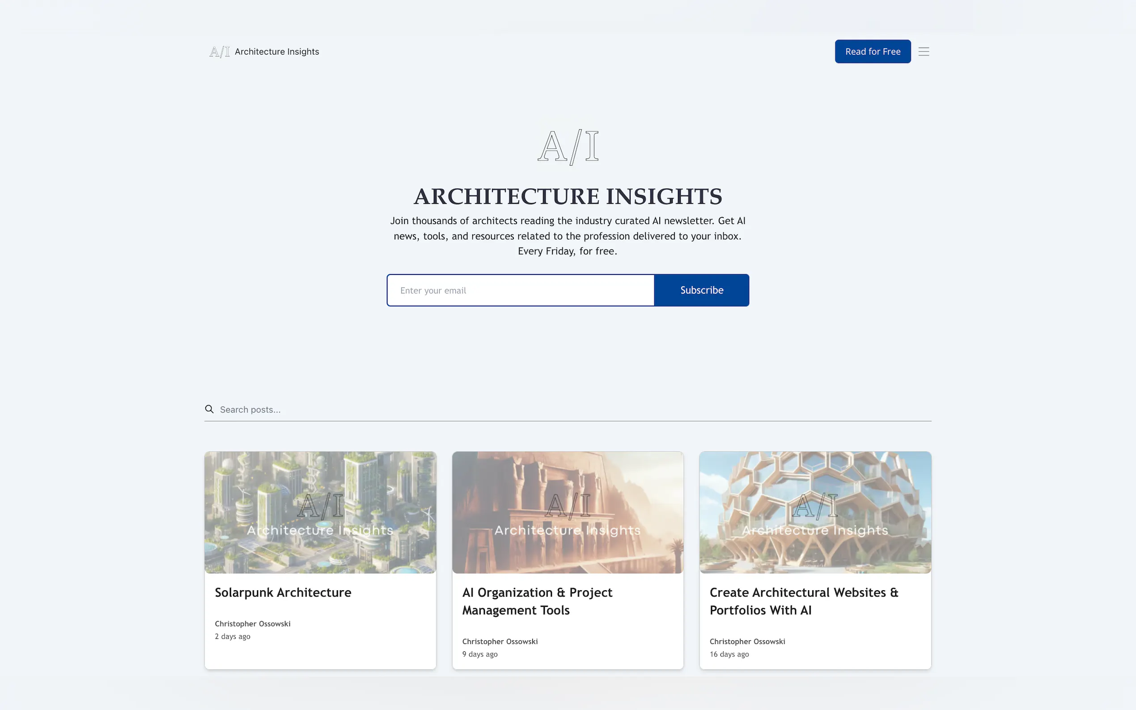Open the Solarpunk Architecture post title
Screen dimensions: 1136x710
tap(283, 592)
